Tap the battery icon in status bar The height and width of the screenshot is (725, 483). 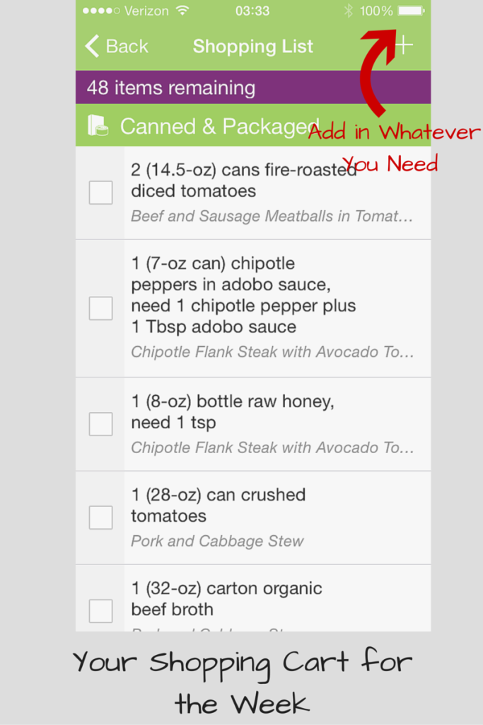[411, 11]
